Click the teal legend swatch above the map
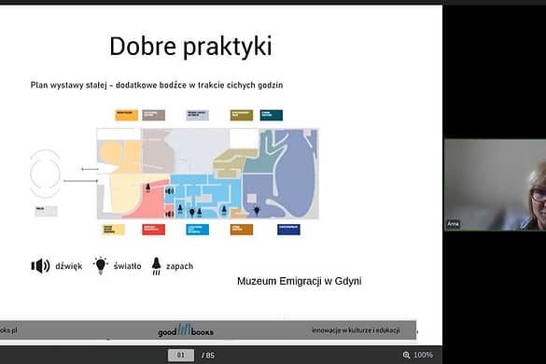The image size is (546, 364). point(272,115)
